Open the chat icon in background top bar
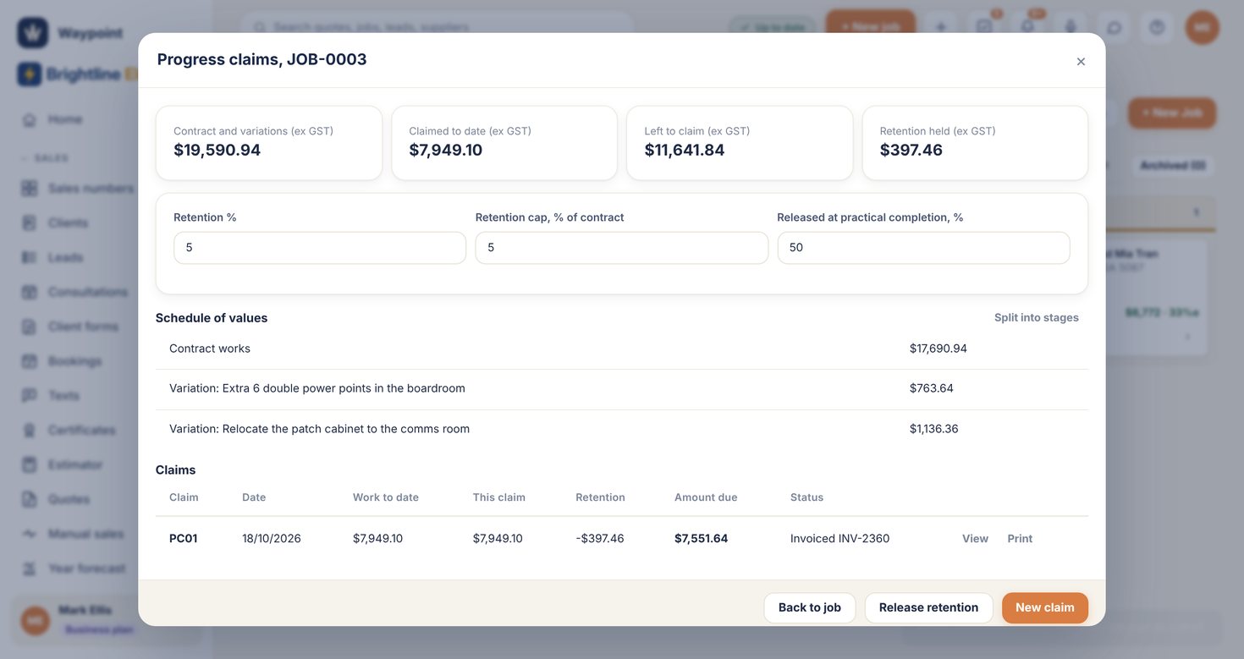The image size is (1244, 659). pyautogui.click(x=1114, y=27)
